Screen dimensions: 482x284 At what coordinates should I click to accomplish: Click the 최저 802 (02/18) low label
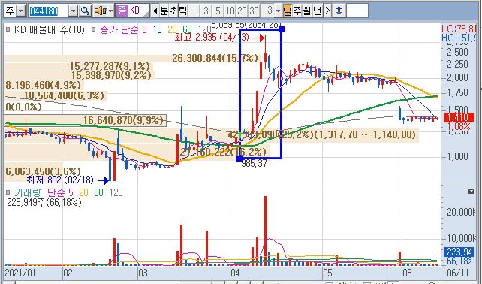[x=60, y=180]
